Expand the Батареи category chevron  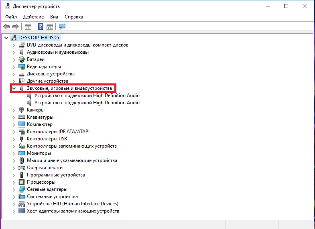tap(14, 60)
